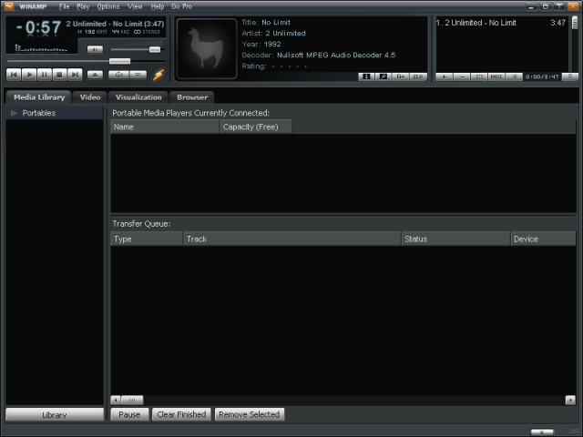Viewport: 583px width, 437px height.
Task: Toggle repeat playback mode
Action: 138,75
